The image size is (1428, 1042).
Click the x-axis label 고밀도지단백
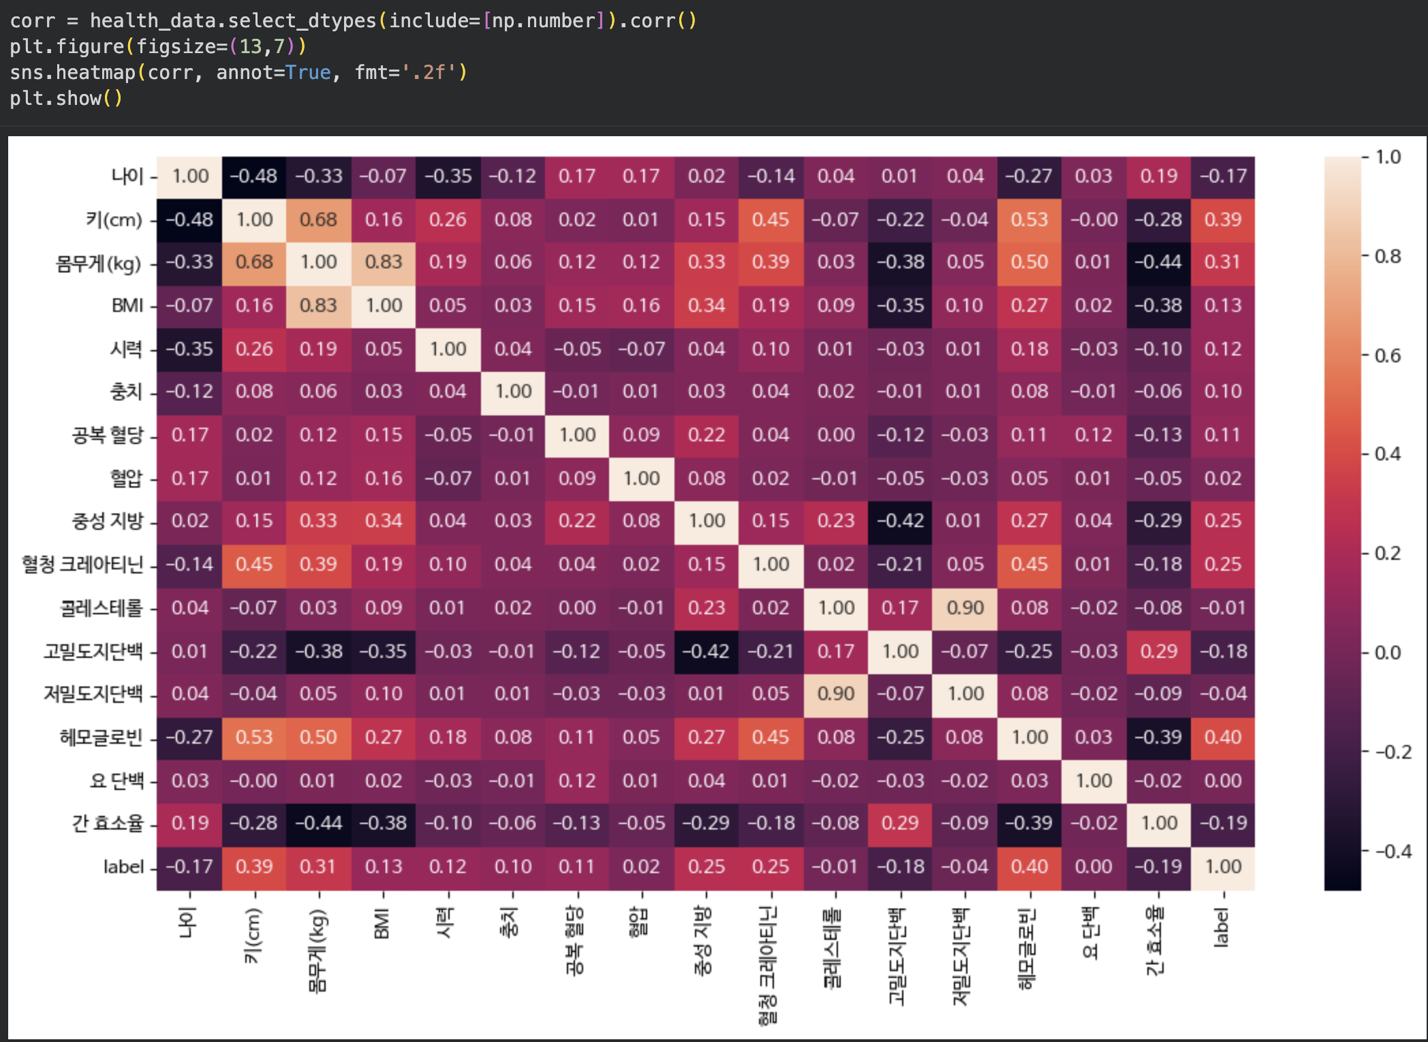click(897, 956)
